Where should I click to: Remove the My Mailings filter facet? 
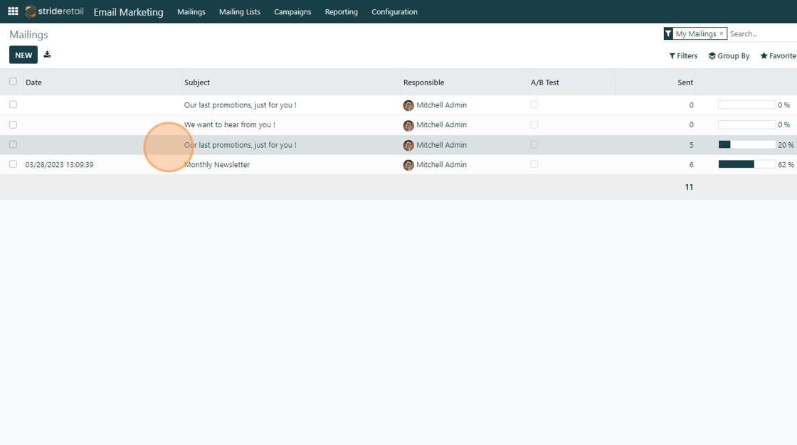coord(722,33)
